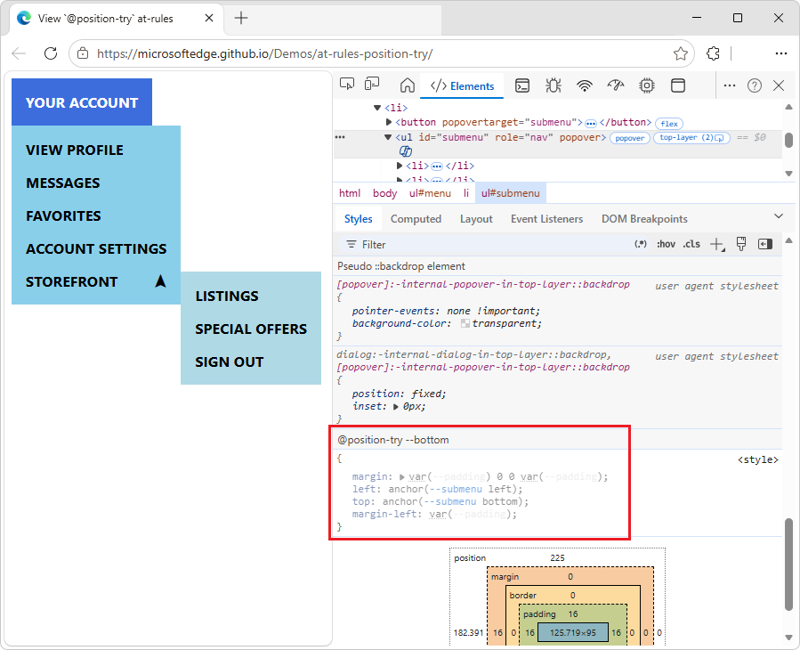Open browser Settings and more menu
Screen dimensions: 800x650
coord(780,53)
